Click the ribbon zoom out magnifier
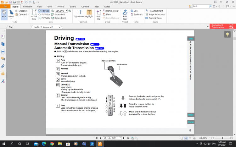The width and height of the screenshot is (236, 147). [53, 11]
